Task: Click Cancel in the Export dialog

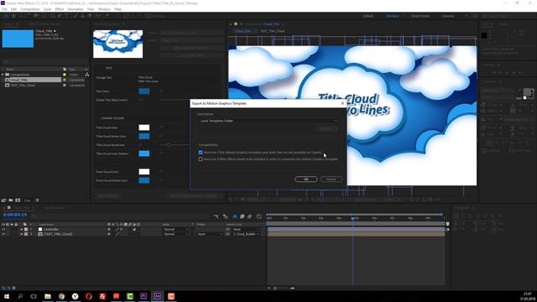Action: click(331, 179)
